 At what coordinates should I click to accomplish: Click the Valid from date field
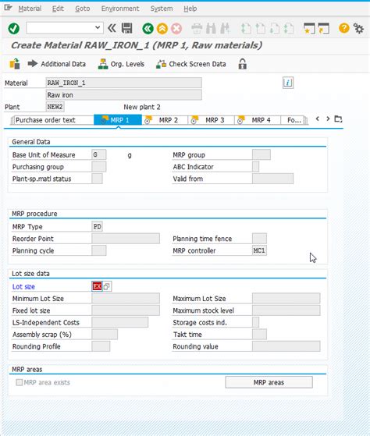tap(272, 179)
